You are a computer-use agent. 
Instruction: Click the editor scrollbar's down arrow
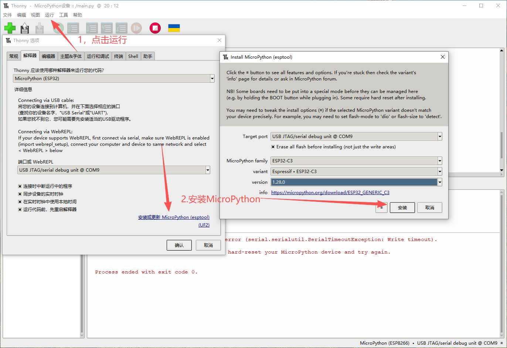tap(501, 170)
